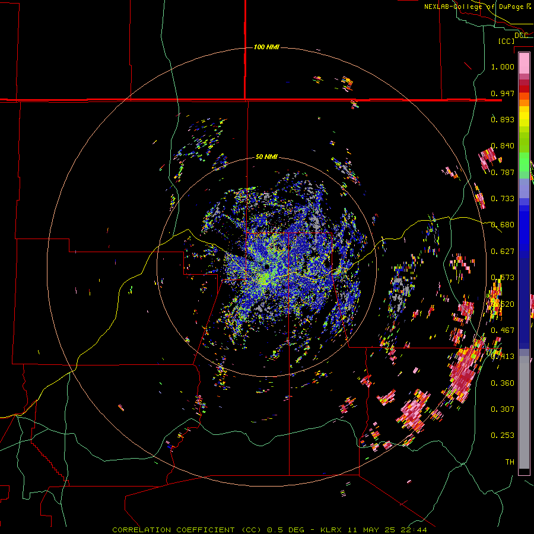This screenshot has height=534, width=534.
Task: Pick the light pink top color bar segment
Action: click(x=524, y=63)
